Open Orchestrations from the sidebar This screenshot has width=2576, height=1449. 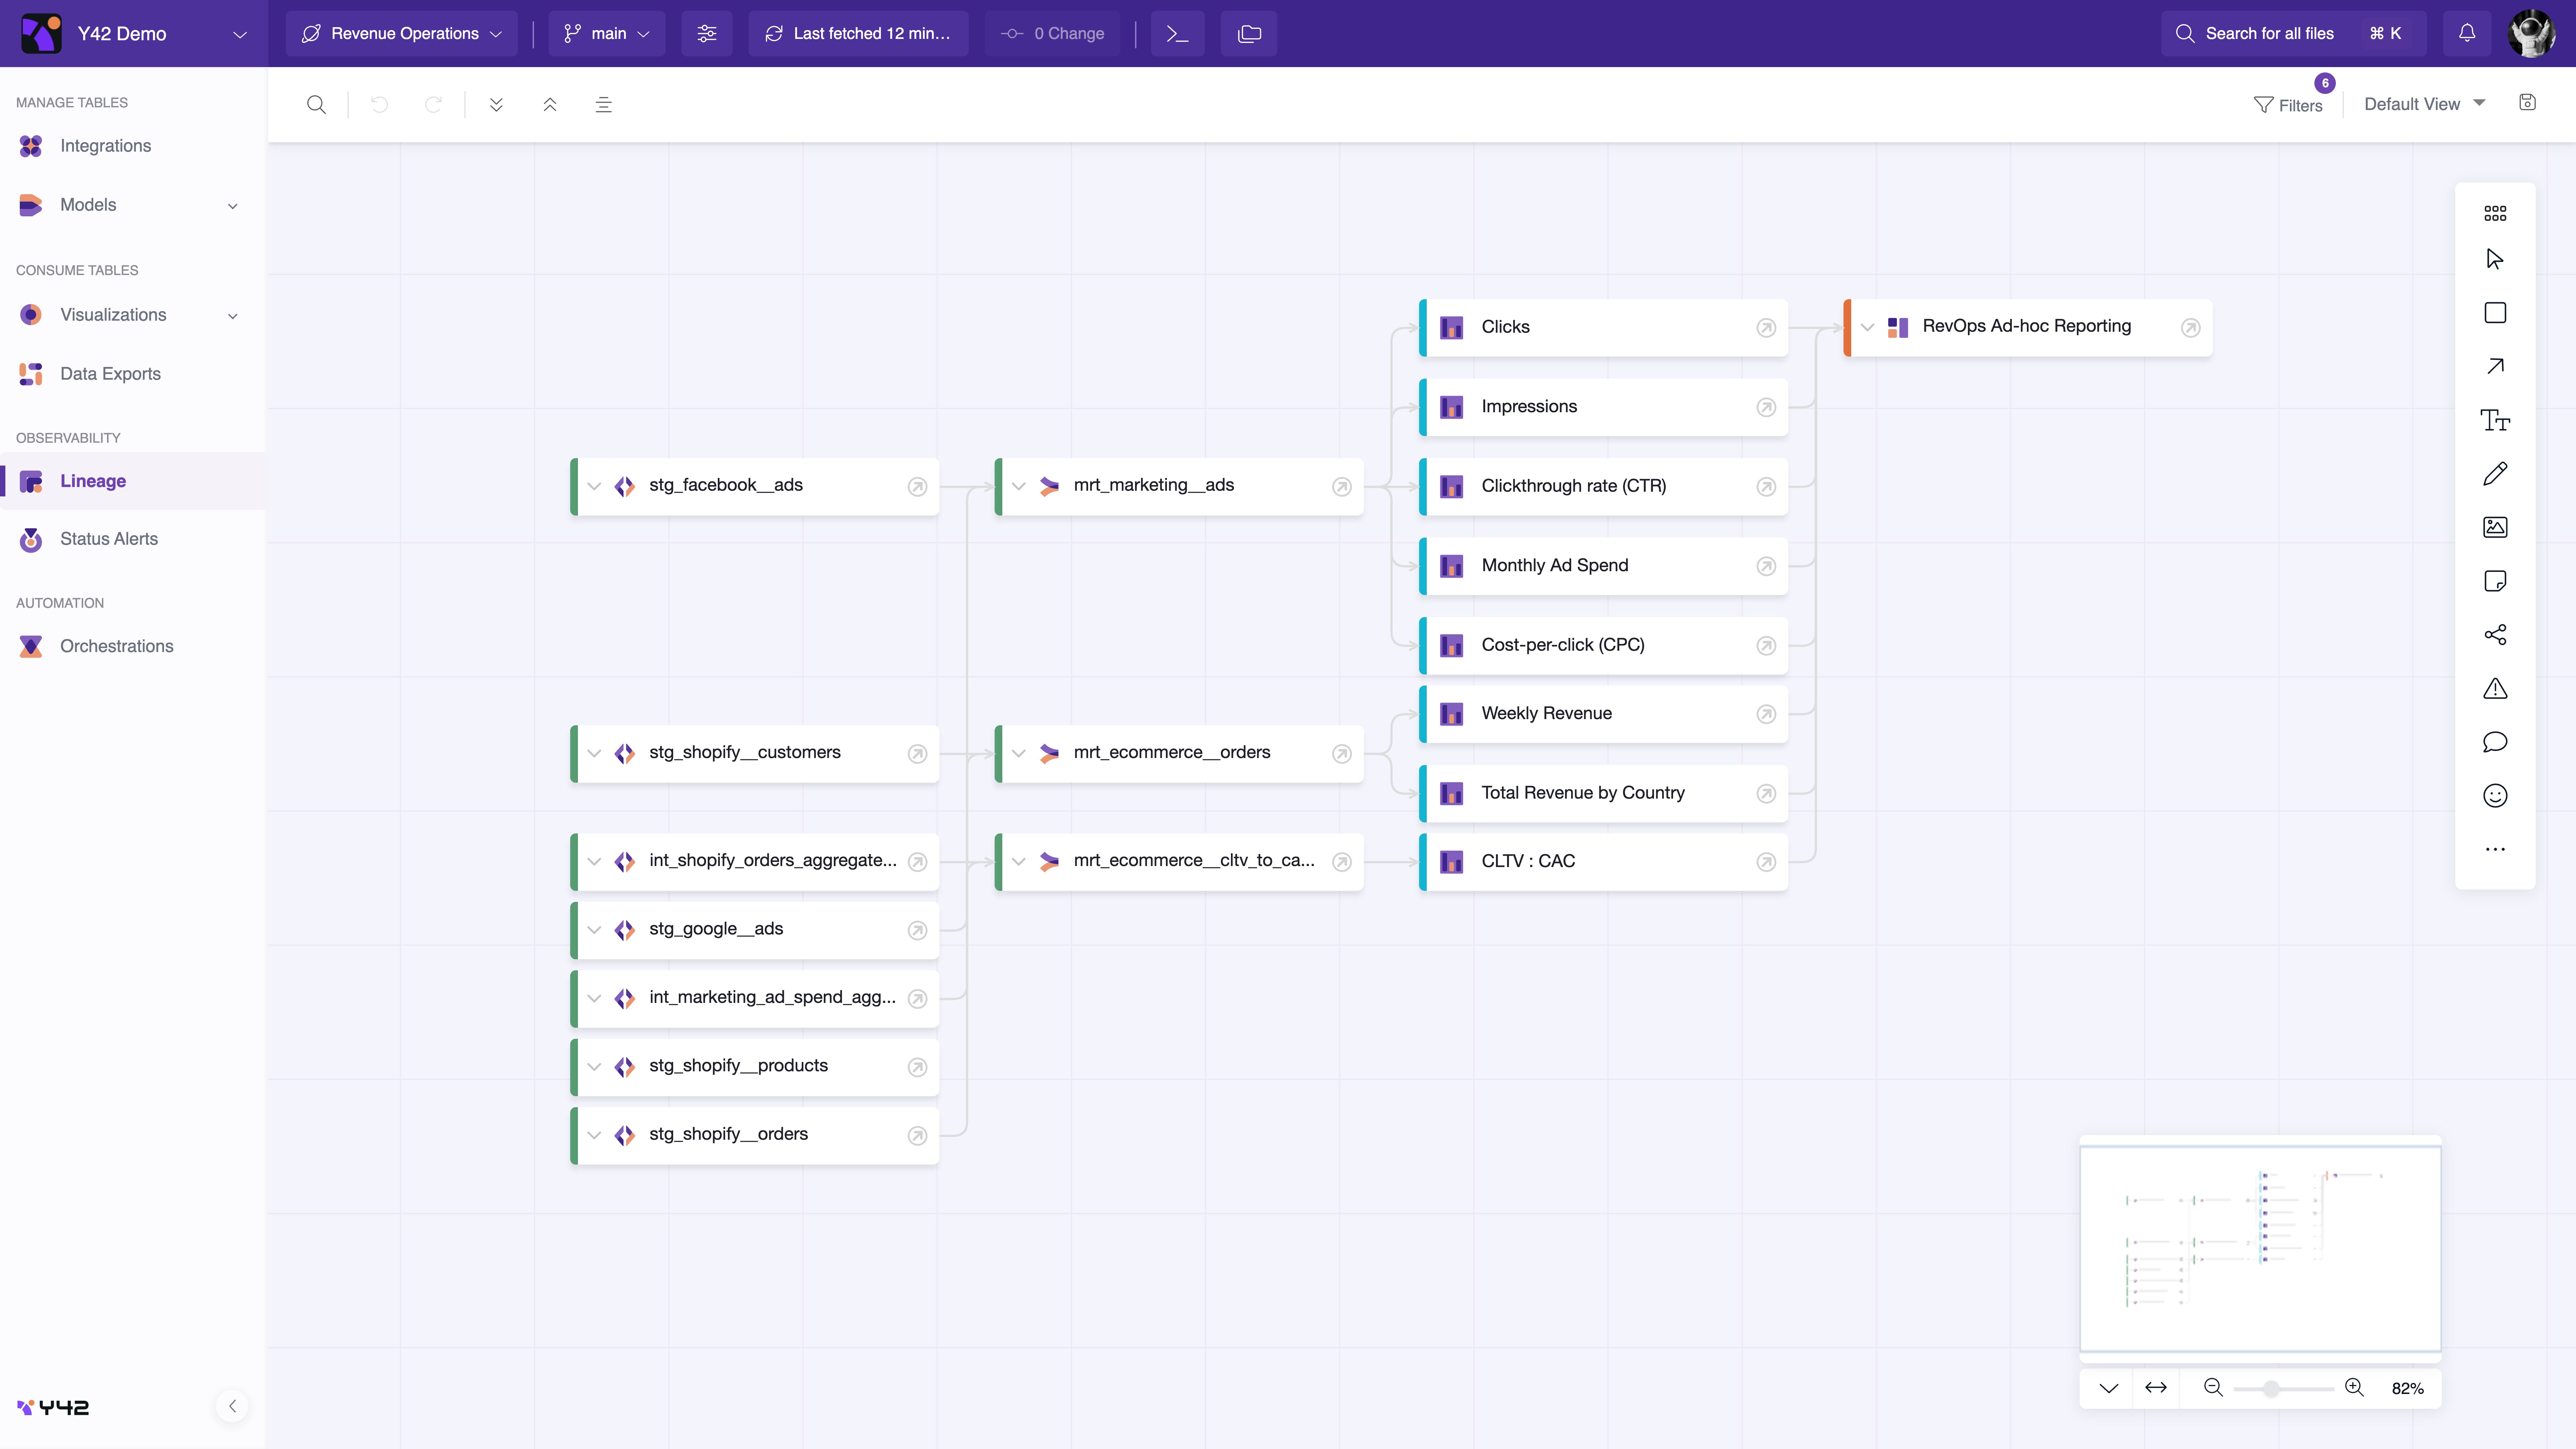(116, 646)
